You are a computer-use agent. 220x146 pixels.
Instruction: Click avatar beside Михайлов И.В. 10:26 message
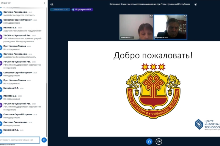pyautogui.click(x=1, y=89)
